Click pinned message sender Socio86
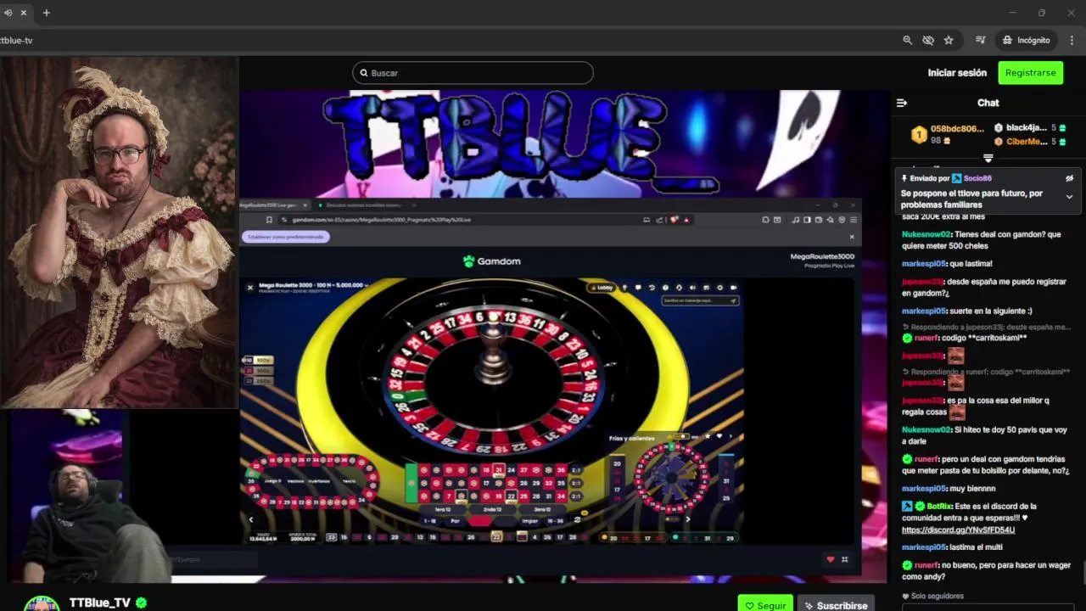Image resolution: width=1086 pixels, height=611 pixels. coord(977,178)
